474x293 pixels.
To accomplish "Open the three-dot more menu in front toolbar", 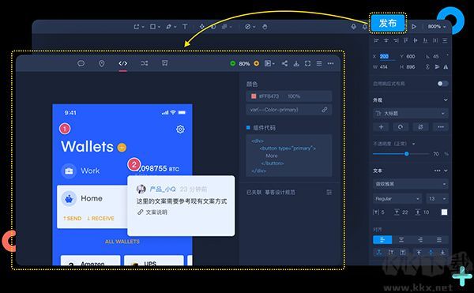I will [x=330, y=63].
